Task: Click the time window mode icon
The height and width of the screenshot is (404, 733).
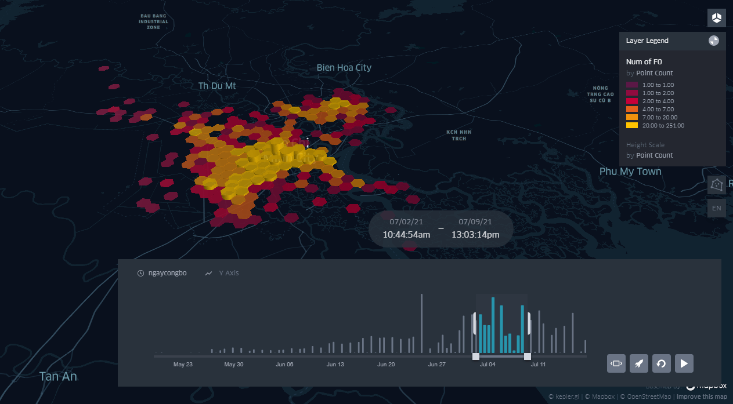Action: coord(616,363)
